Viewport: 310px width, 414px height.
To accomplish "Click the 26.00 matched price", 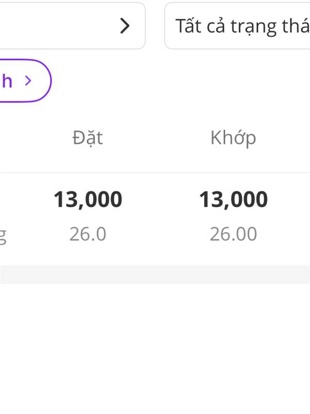I will click(234, 234).
